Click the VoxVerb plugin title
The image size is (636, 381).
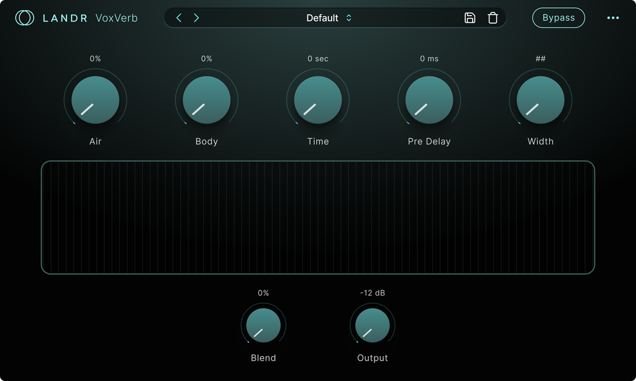pyautogui.click(x=117, y=18)
